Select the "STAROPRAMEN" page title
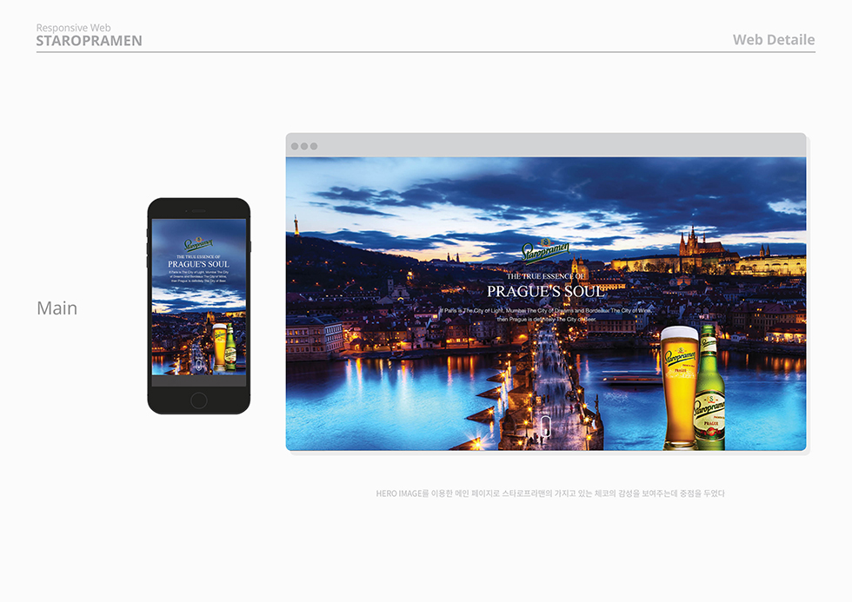 [x=90, y=41]
